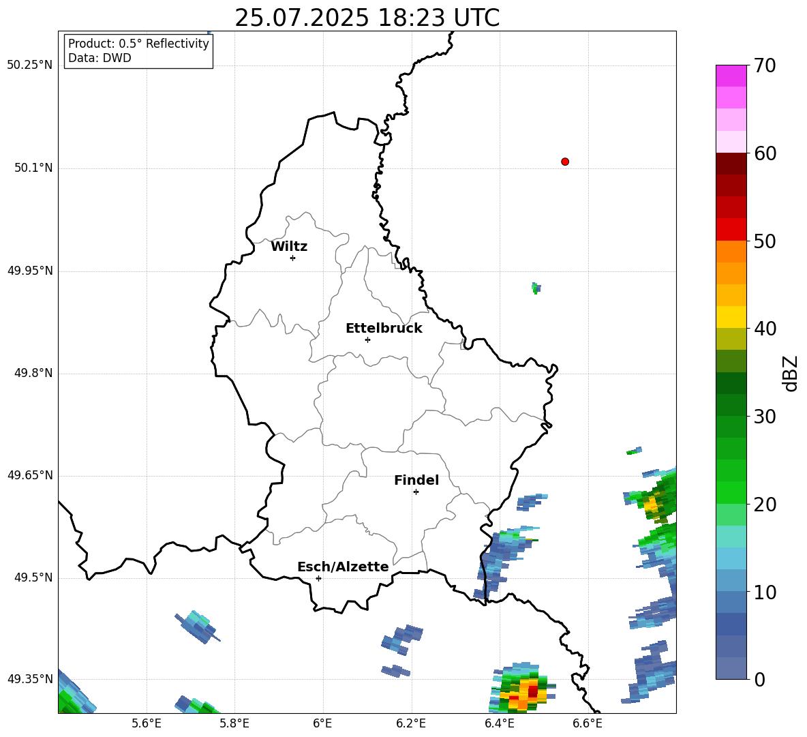Click the 49.65°N latitude label

point(30,475)
